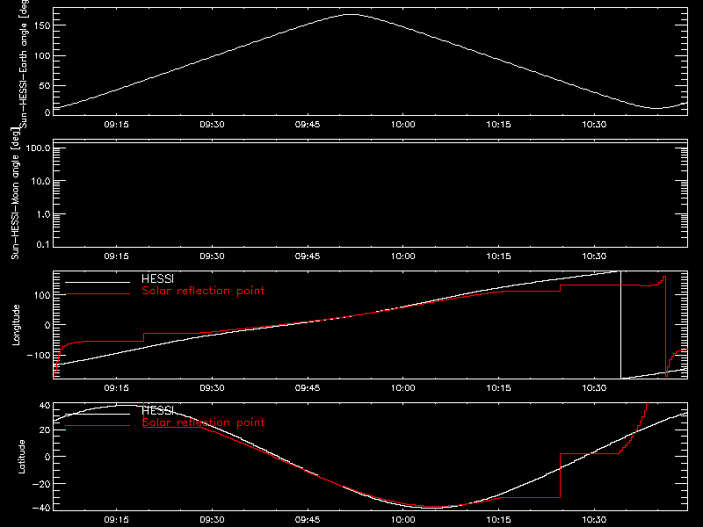The image size is (703, 527).
Task: Click HESSI legend text in Latitude plot
Action: [x=158, y=410]
